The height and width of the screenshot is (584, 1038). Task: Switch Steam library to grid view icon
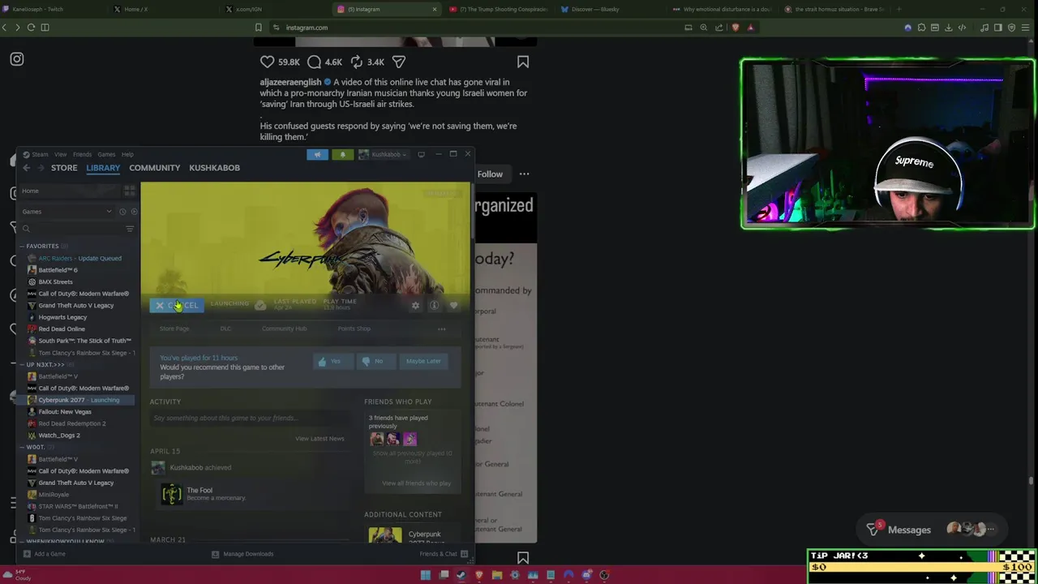click(x=129, y=191)
